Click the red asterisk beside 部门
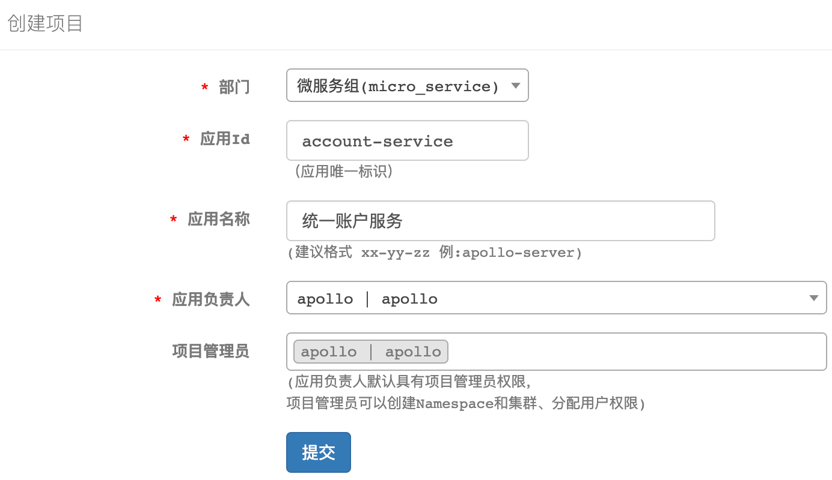 (x=204, y=88)
